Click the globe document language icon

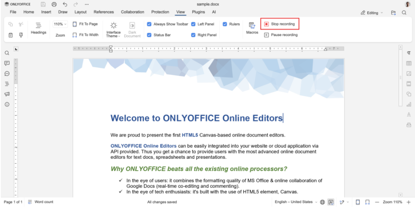tap(322, 202)
